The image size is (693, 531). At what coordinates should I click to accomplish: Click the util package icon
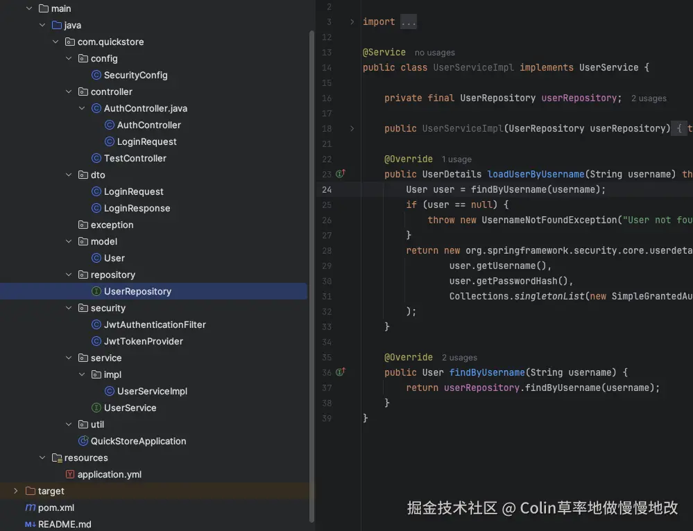pyautogui.click(x=83, y=424)
